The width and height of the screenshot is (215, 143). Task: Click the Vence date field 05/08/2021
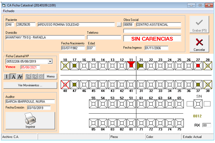30,67
